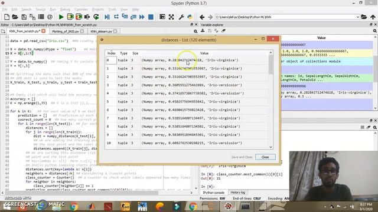Continue execution double-arrow debug icon
The height and width of the screenshot is (212, 378).
click(x=142, y=17)
